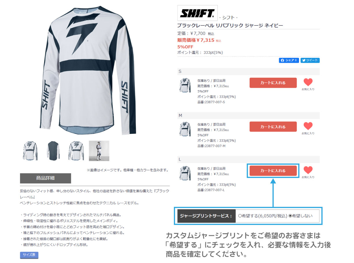Image resolution: width=354 pixels, height=263 pixels.
Task: Show the back view jersey thumbnail
Action: coord(53,151)
